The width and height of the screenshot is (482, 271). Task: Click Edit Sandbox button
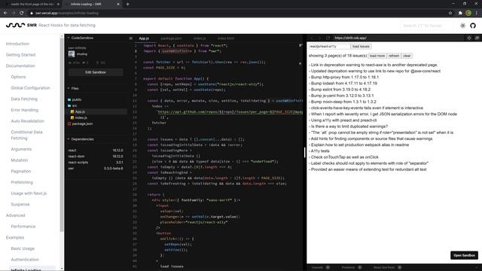(x=96, y=72)
